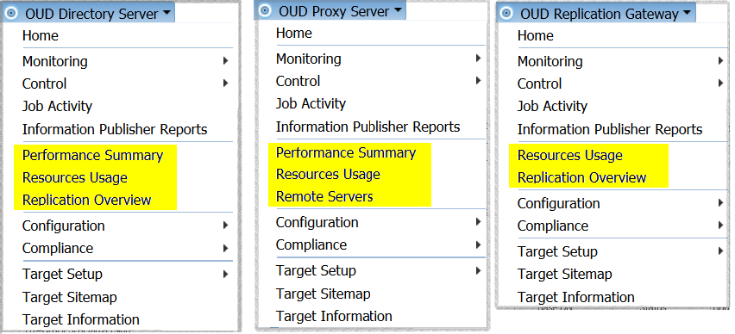The height and width of the screenshot is (334, 735).
Task: Click the OUD Directory Server target icon
Action: coord(10,13)
